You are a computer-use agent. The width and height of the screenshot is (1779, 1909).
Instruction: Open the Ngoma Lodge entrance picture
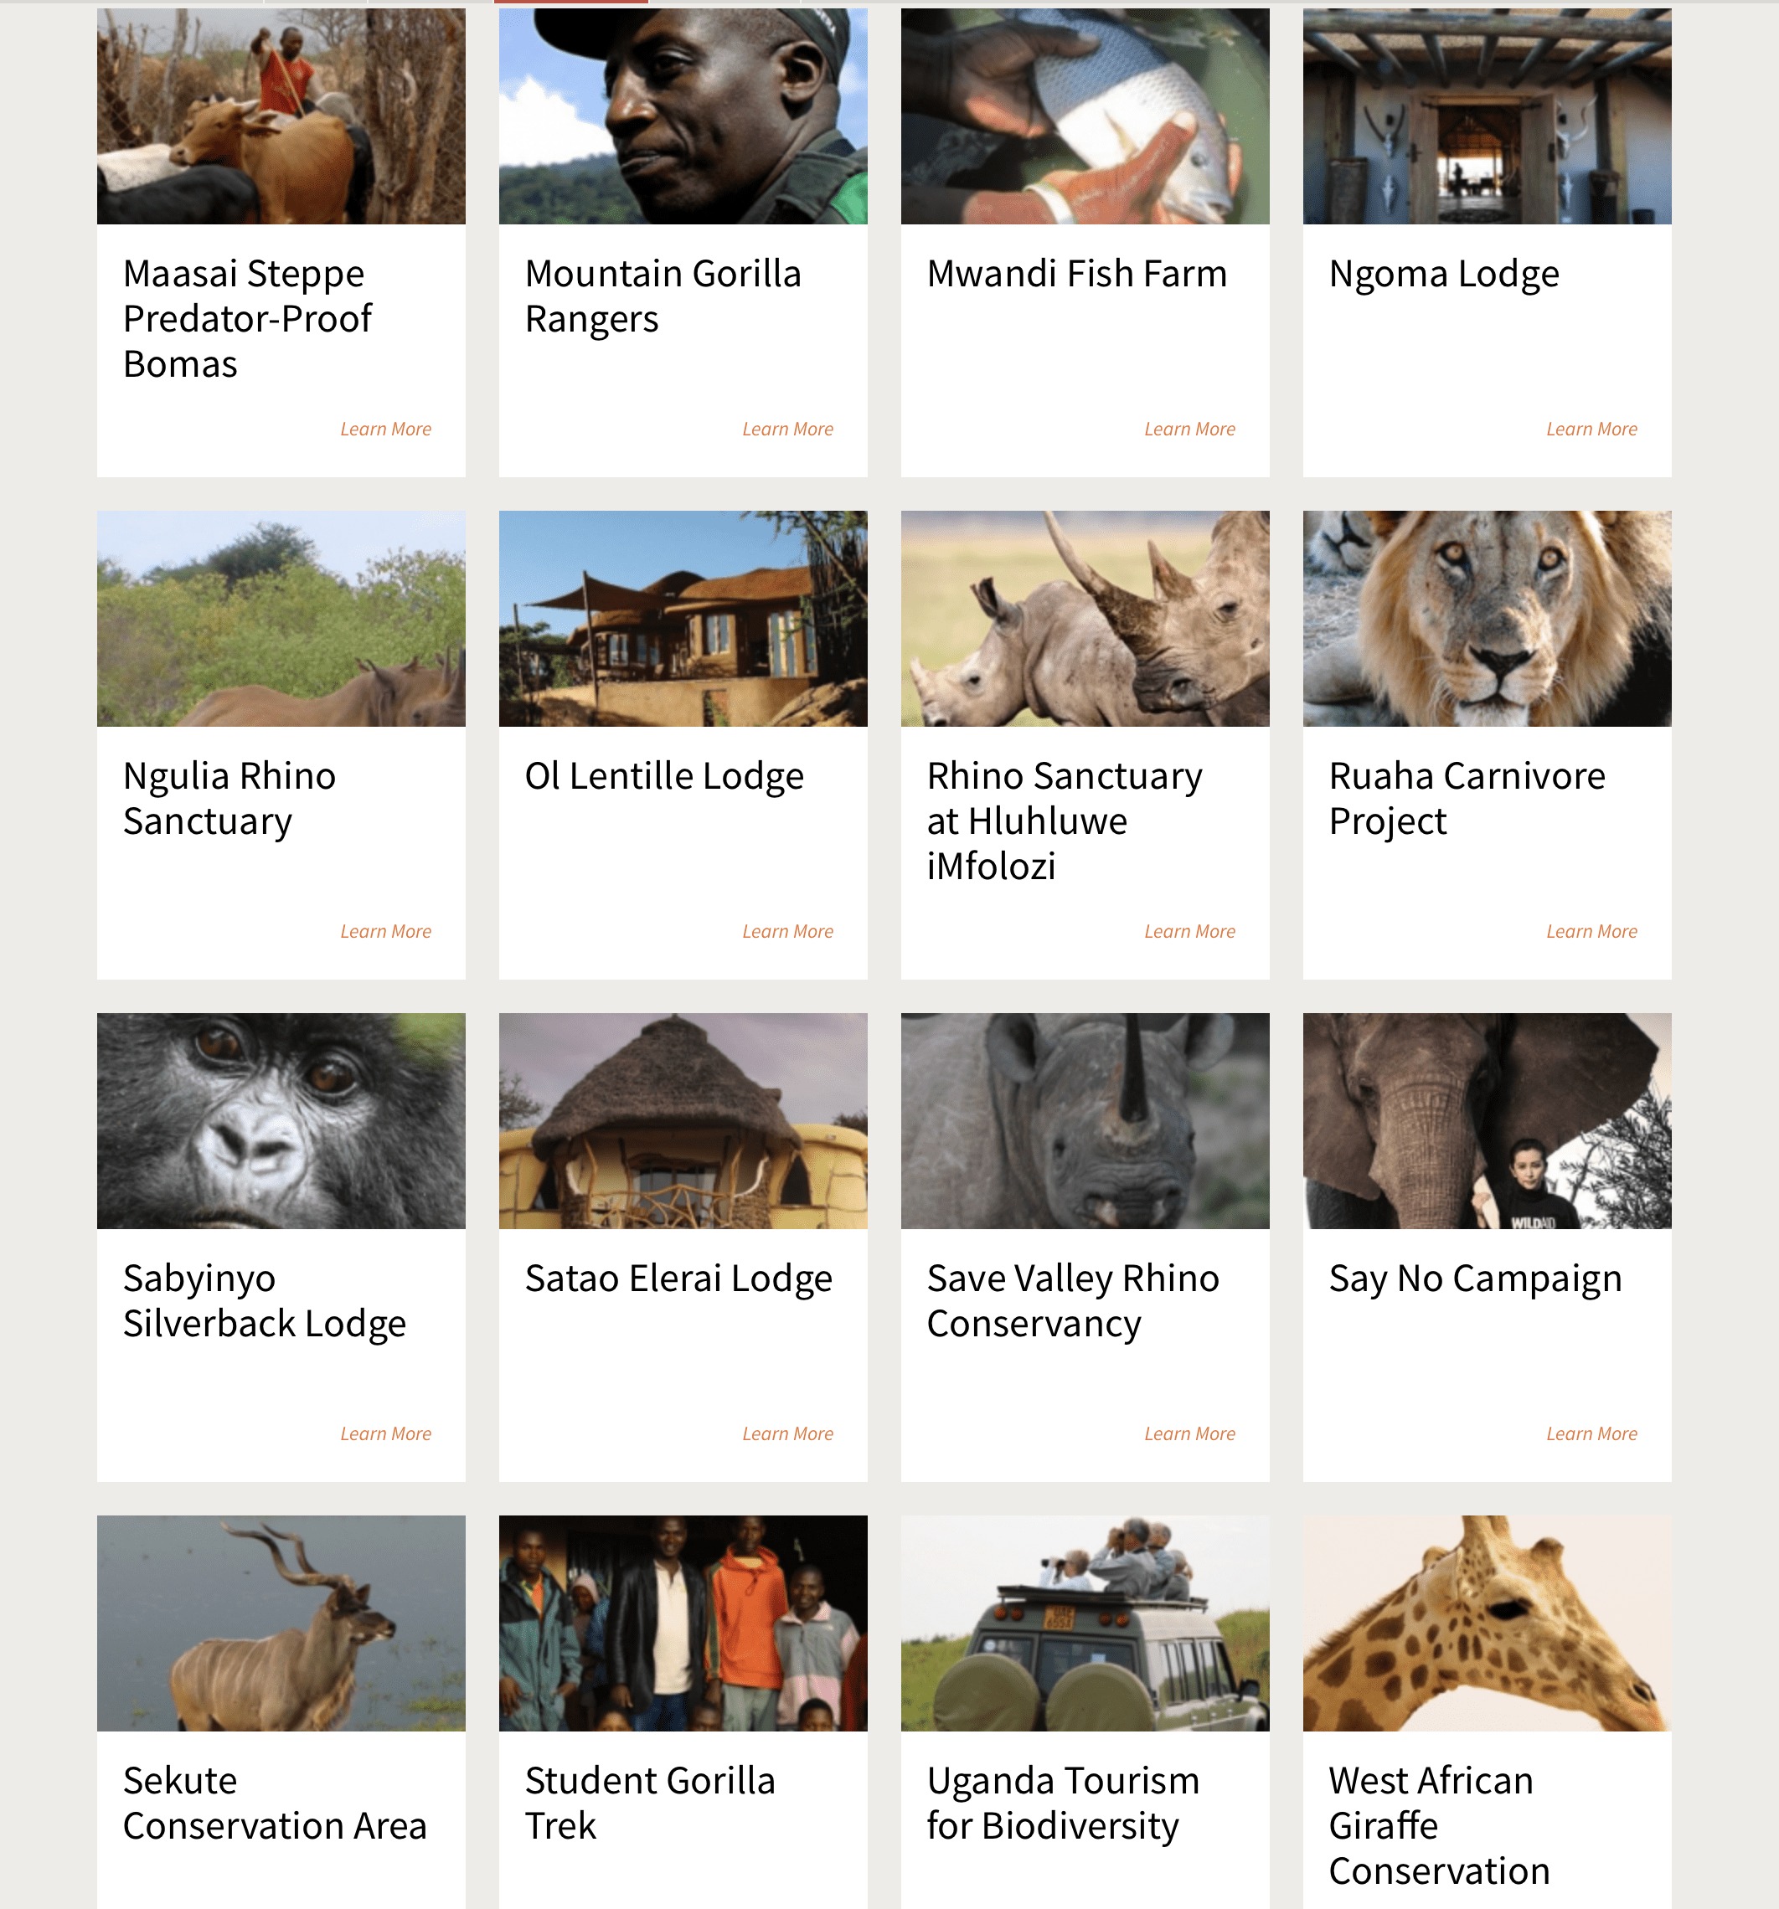click(1487, 116)
